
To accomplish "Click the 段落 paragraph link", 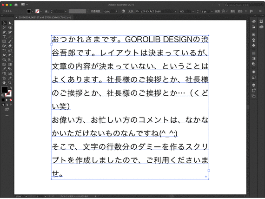I will [217, 11].
